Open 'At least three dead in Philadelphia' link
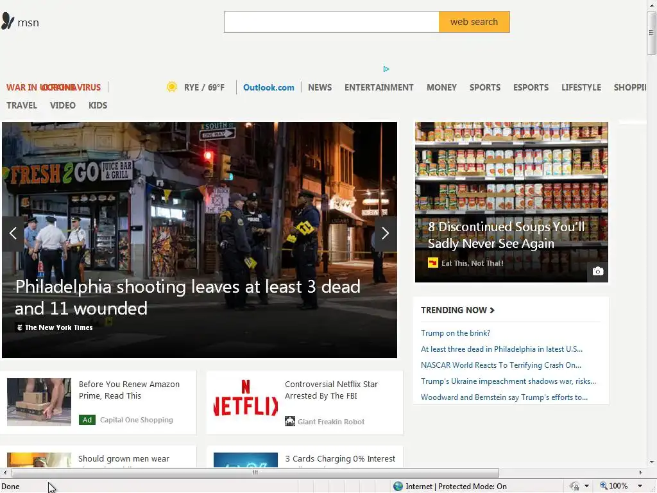This screenshot has width=657, height=493. 502,349
